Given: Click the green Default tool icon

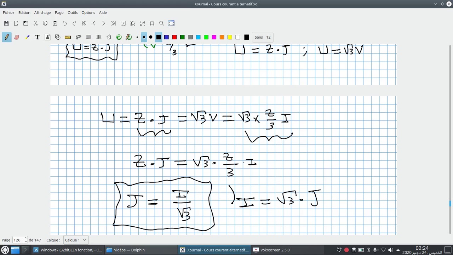Looking at the screenshot, I should [x=119, y=37].
